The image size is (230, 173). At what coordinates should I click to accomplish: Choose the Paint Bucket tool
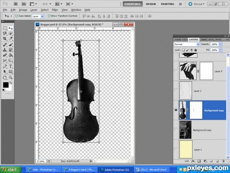11,55
